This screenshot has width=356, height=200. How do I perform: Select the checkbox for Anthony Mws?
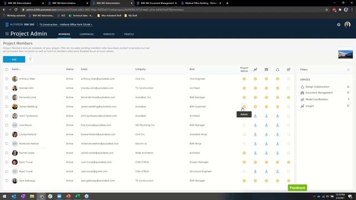pos(7,79)
